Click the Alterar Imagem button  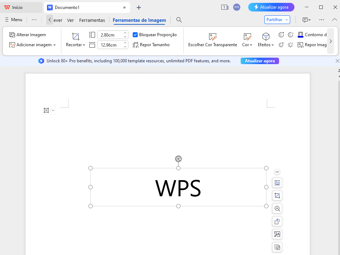coord(28,35)
